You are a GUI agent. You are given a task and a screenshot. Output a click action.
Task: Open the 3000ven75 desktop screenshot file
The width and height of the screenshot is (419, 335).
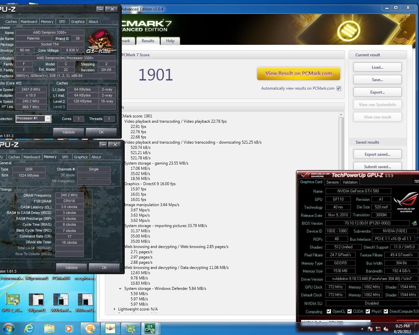click(x=85, y=303)
